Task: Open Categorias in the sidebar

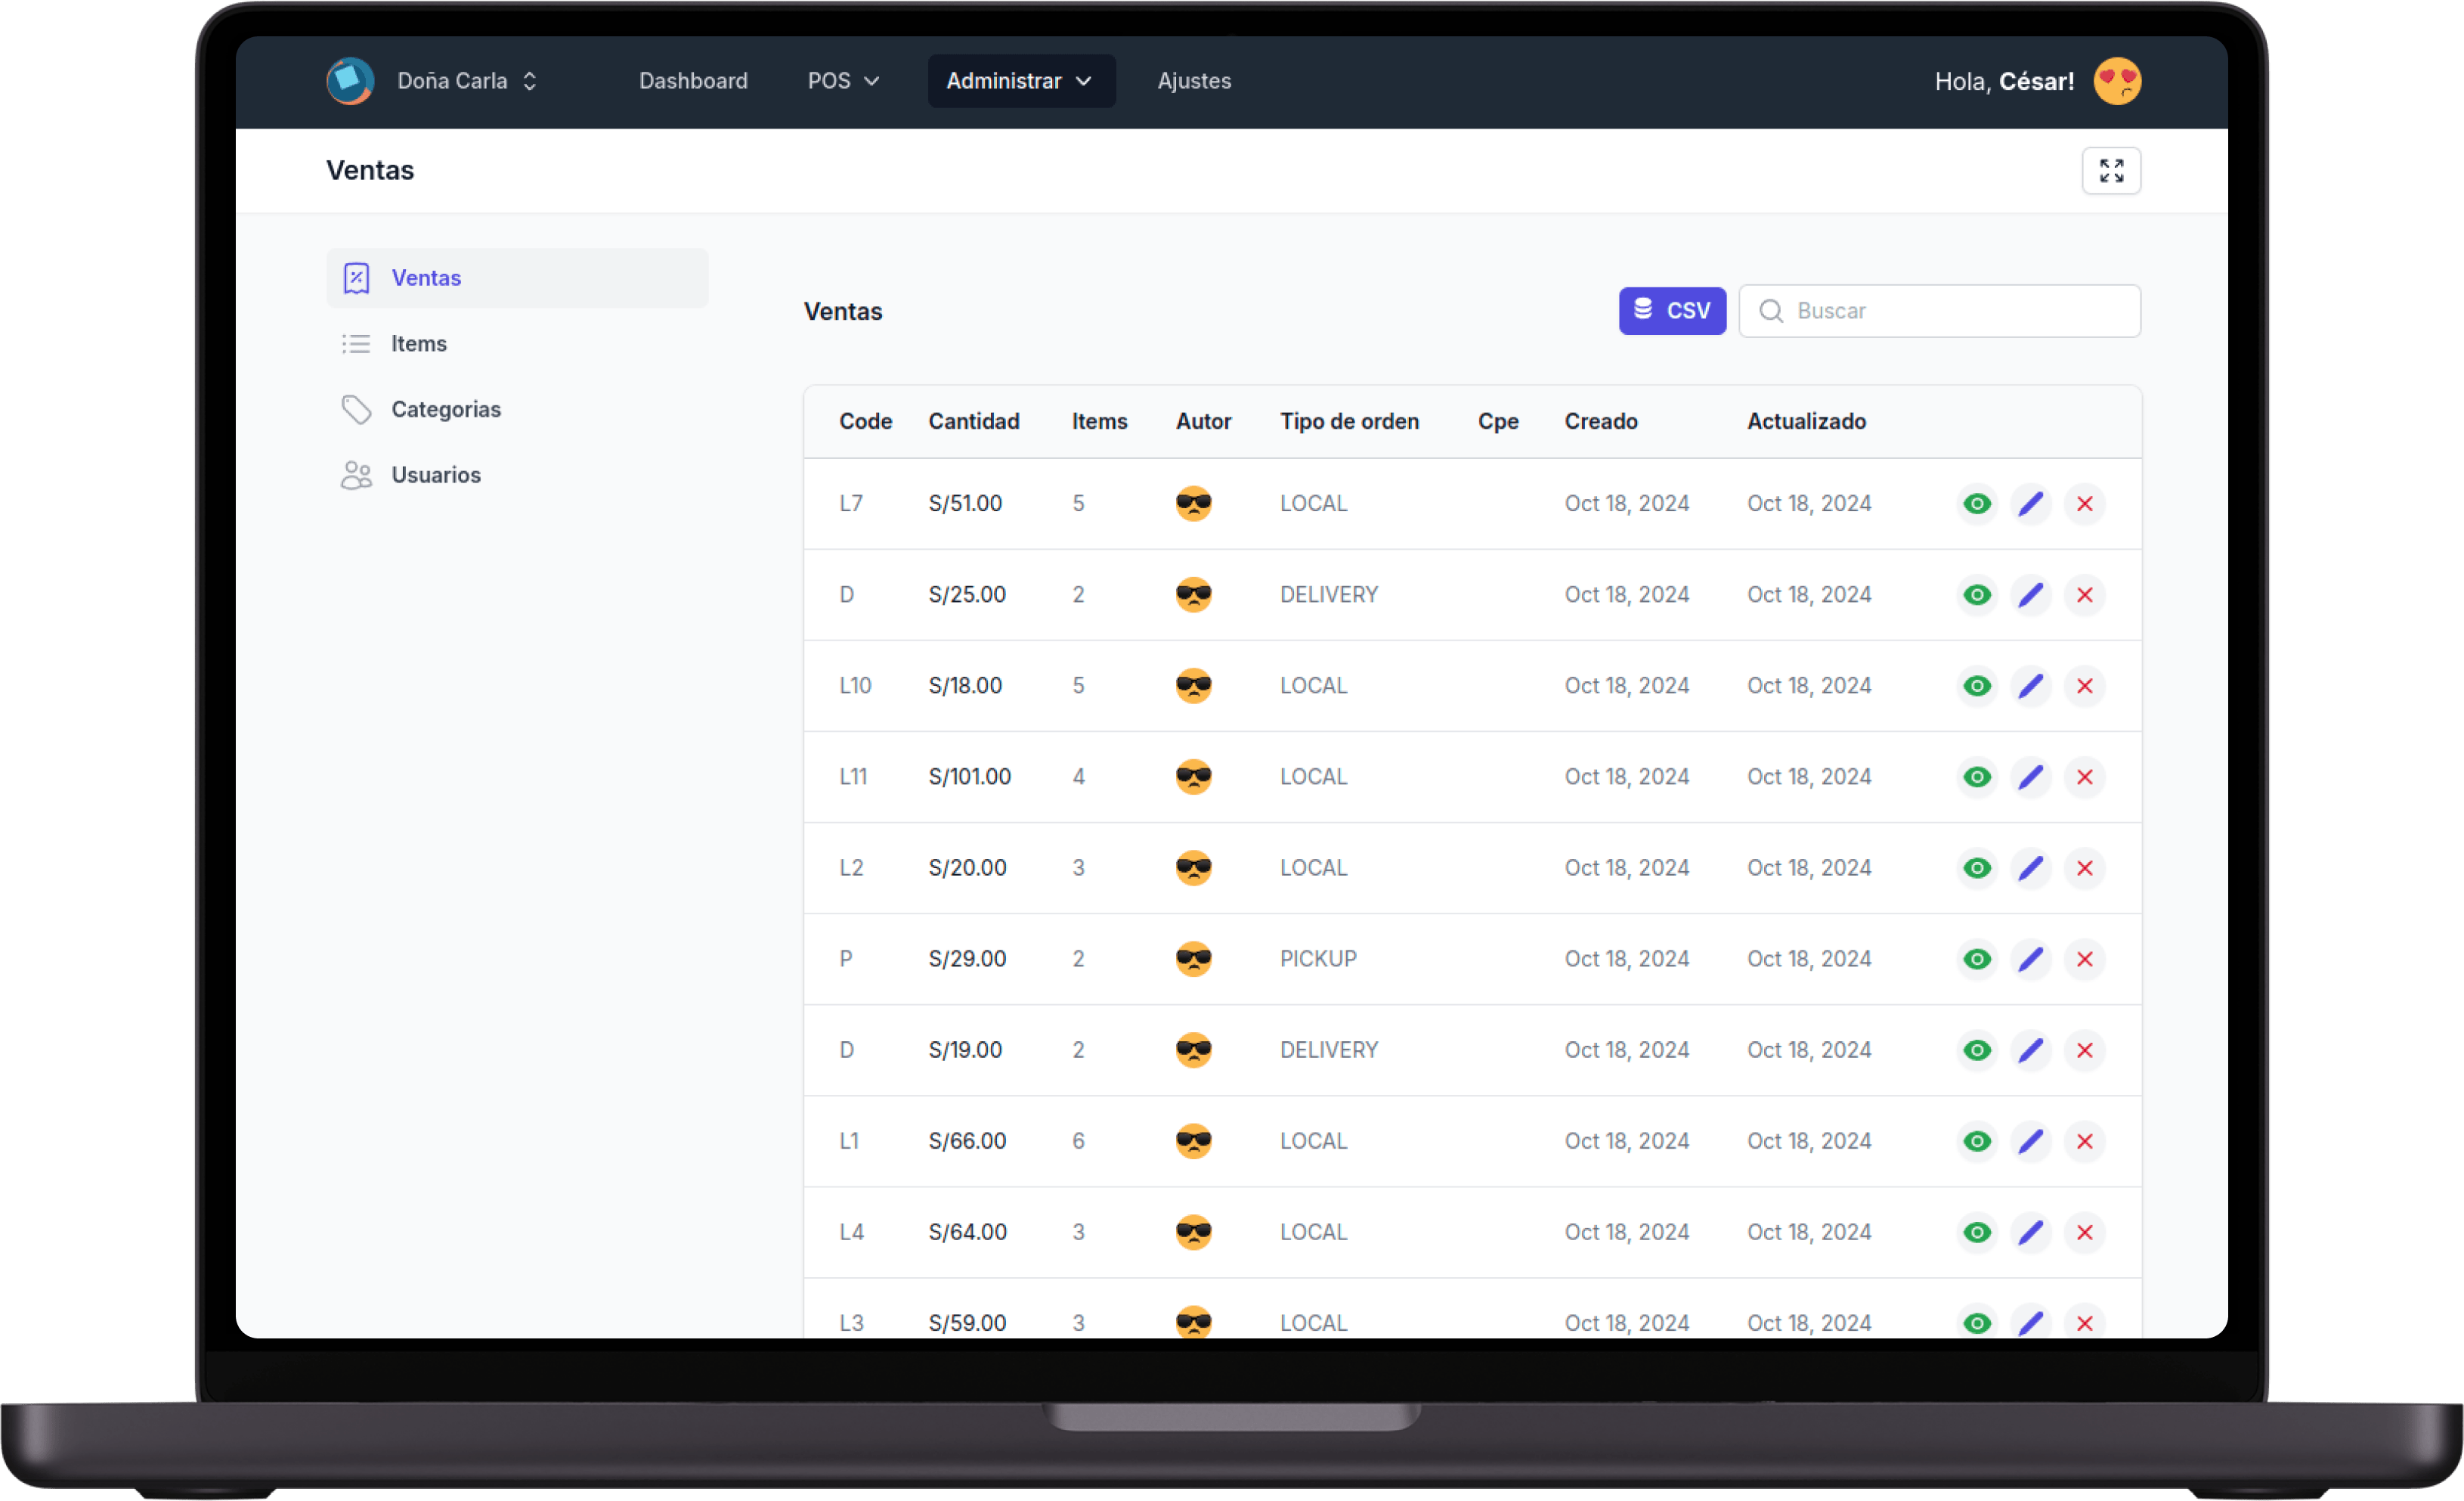Action: [445, 409]
